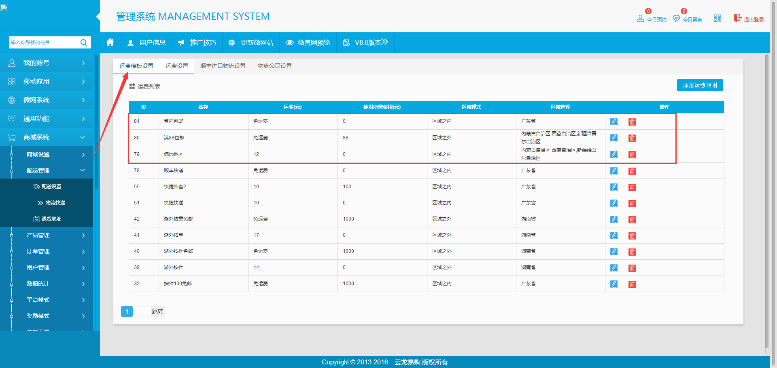The width and height of the screenshot is (777, 368).
Task: Expand the 我的账号 sidebar menu
Action: pos(46,63)
